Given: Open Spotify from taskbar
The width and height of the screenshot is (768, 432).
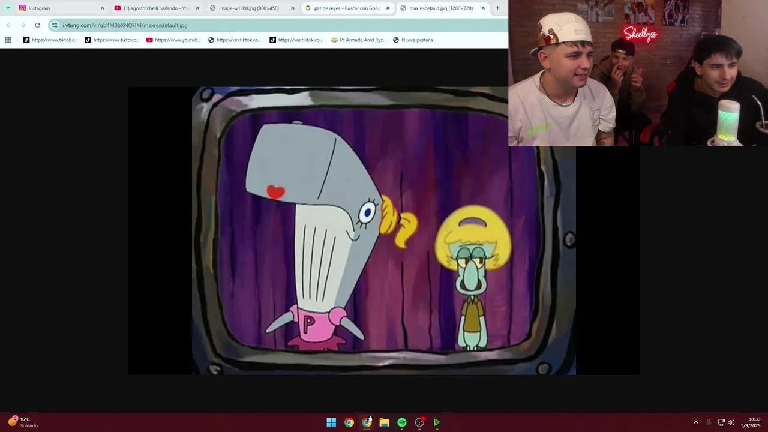Looking at the screenshot, I should [x=402, y=422].
